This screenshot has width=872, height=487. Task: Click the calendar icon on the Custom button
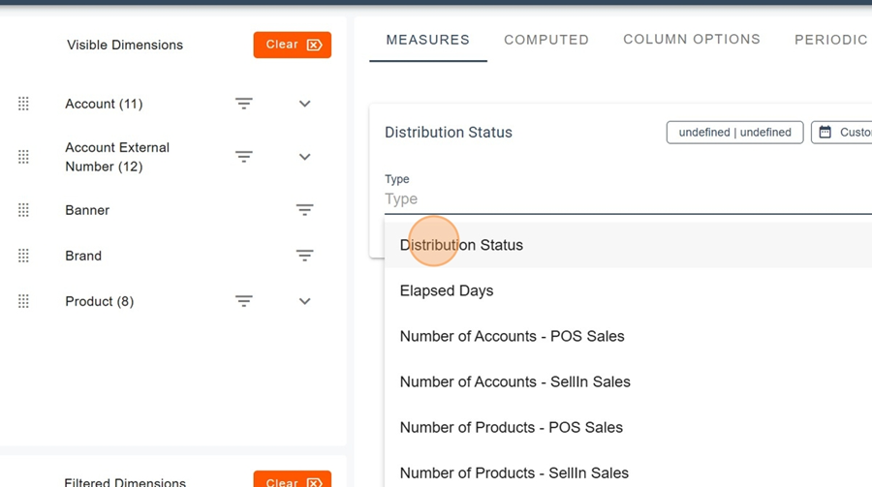click(825, 132)
